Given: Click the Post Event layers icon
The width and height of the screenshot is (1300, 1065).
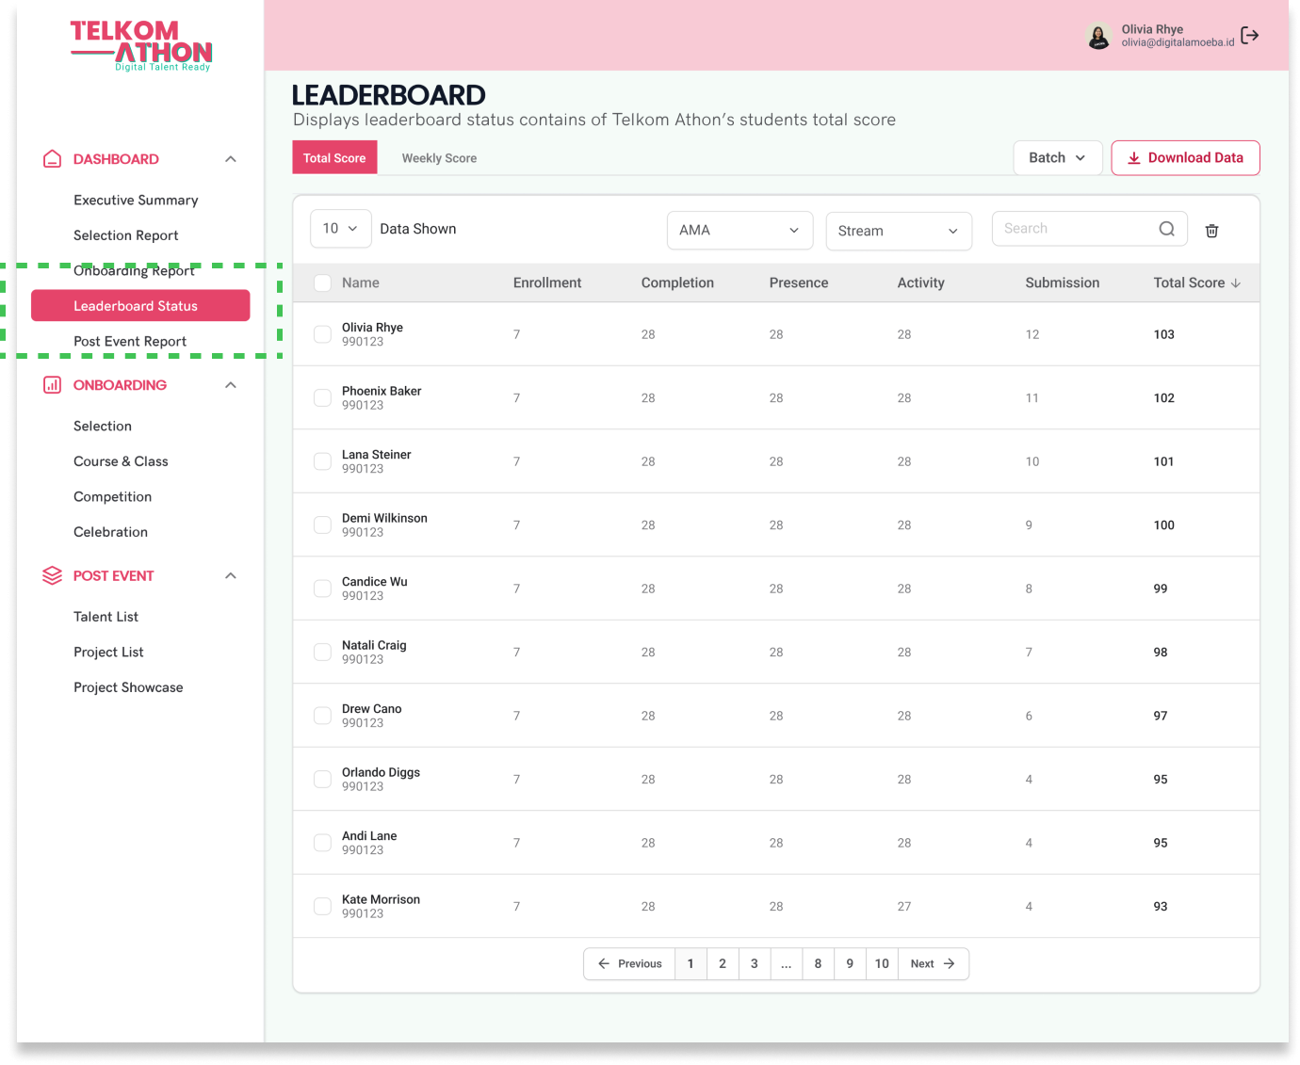Looking at the screenshot, I should click(x=53, y=575).
